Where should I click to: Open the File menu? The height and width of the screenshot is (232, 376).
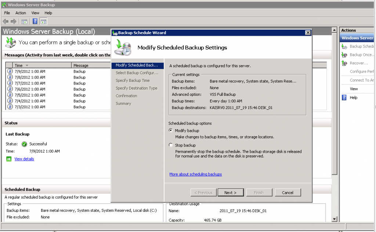pos(7,13)
